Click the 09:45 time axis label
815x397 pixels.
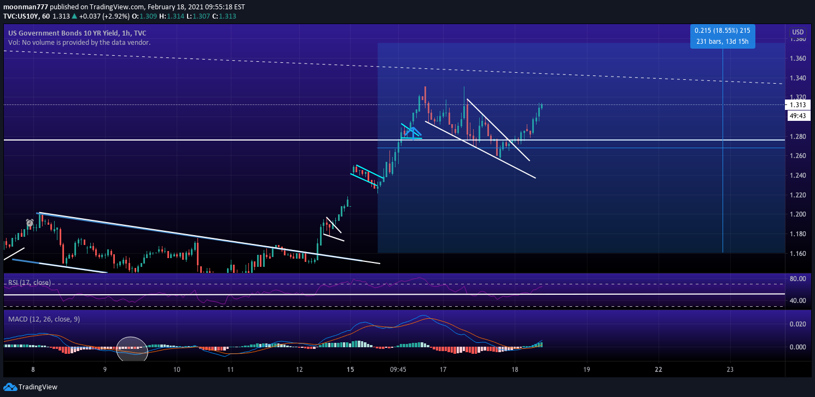tap(398, 370)
